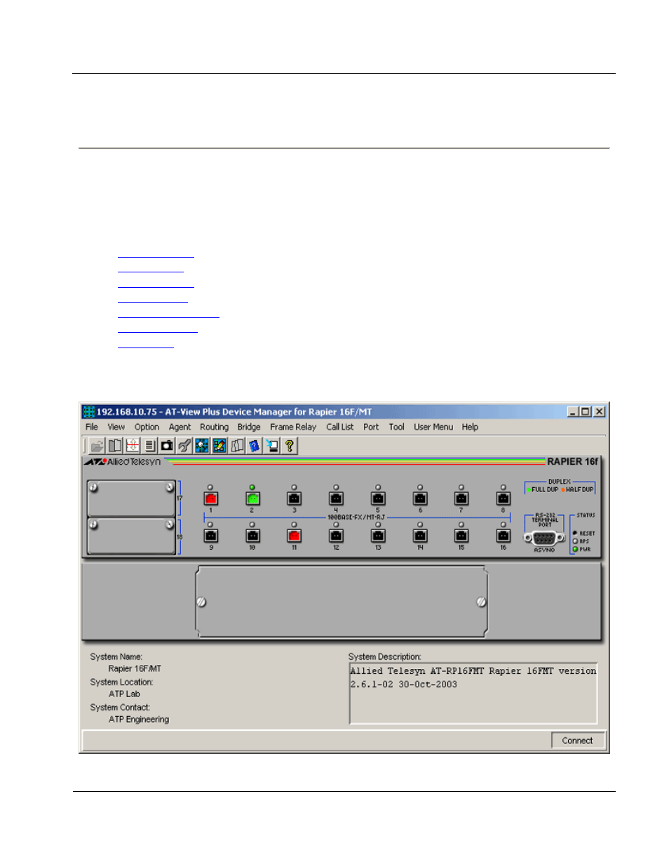This screenshot has height=867, width=669.
Task: Click the blue help book icon
Action: [255, 446]
